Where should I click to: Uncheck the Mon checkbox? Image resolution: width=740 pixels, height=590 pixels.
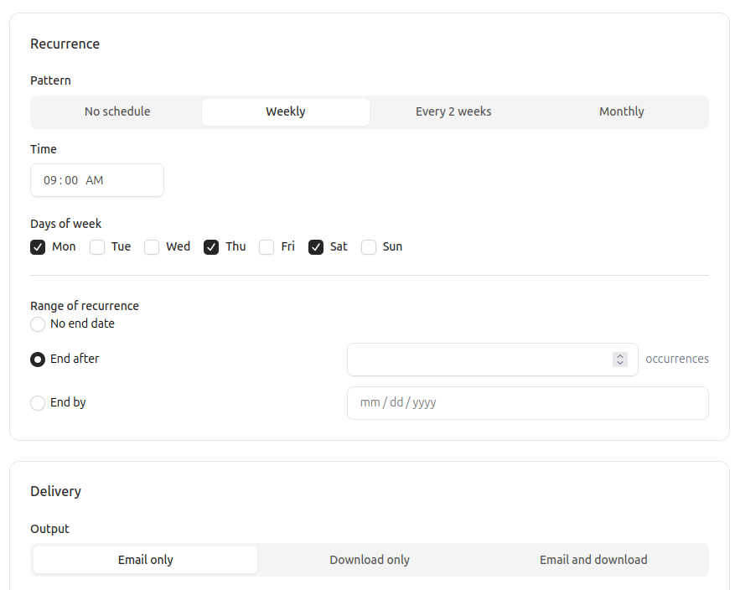point(38,246)
